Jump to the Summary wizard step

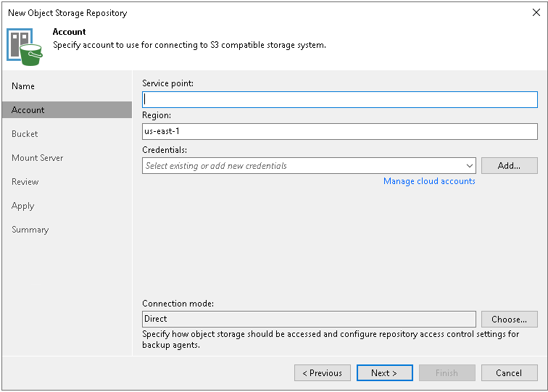click(30, 230)
